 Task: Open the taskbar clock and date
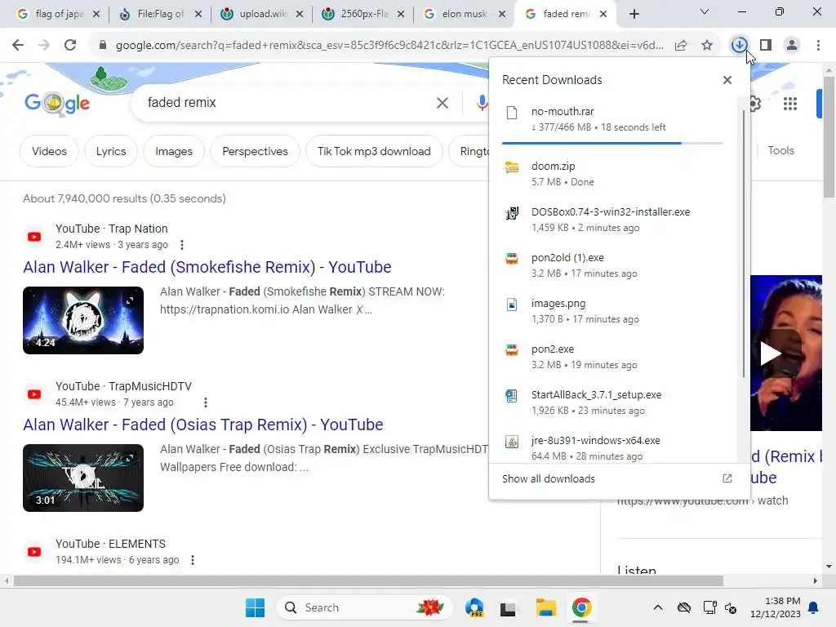(775, 607)
